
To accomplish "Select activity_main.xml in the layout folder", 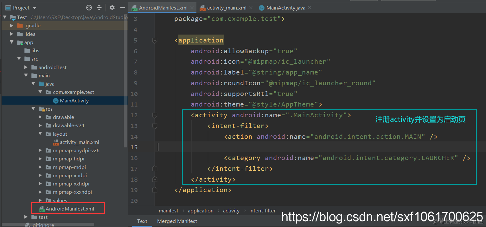I will pyautogui.click(x=80, y=142).
